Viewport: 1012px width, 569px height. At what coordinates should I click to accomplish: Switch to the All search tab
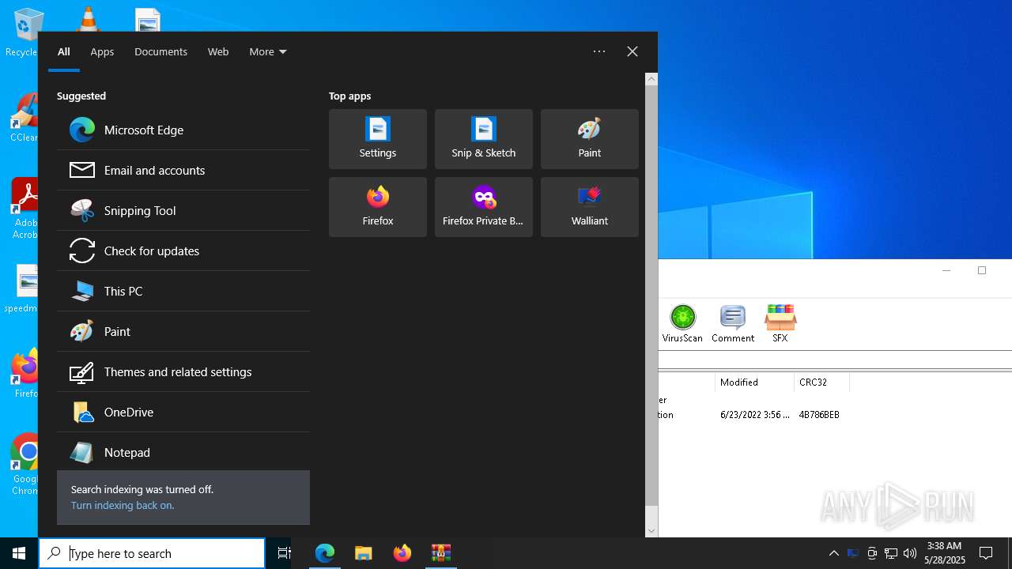point(64,51)
